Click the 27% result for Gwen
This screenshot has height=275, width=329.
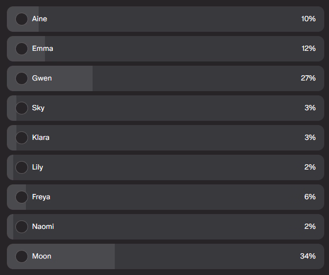pyautogui.click(x=308, y=78)
